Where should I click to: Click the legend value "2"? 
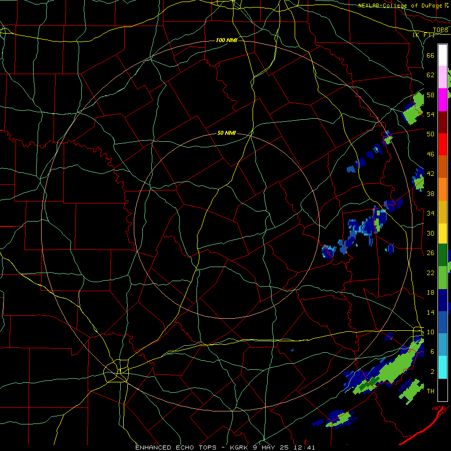point(432,372)
